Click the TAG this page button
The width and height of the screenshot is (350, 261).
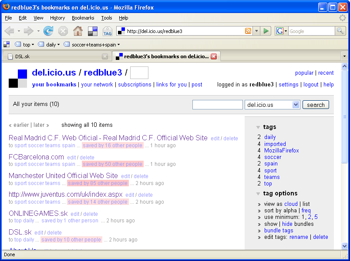108,31
